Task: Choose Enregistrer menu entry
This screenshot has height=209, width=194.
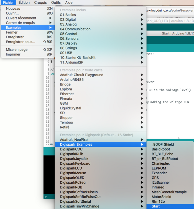Action: (x=28, y=37)
